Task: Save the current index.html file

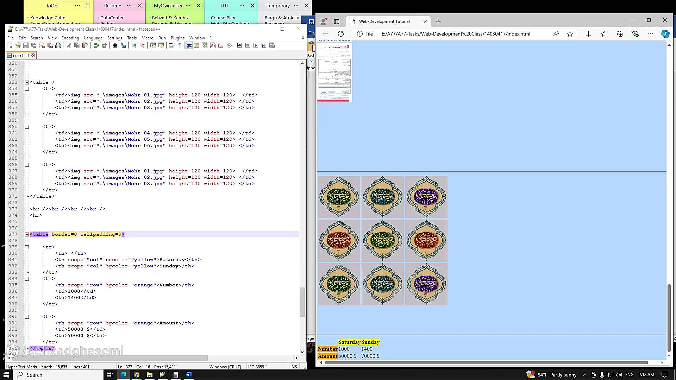Action: tap(26, 45)
